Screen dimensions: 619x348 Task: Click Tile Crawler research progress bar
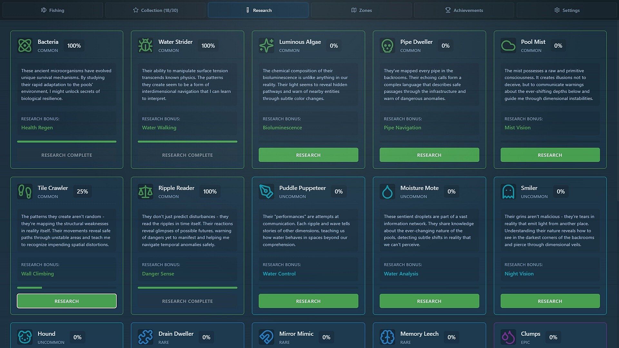click(x=66, y=287)
